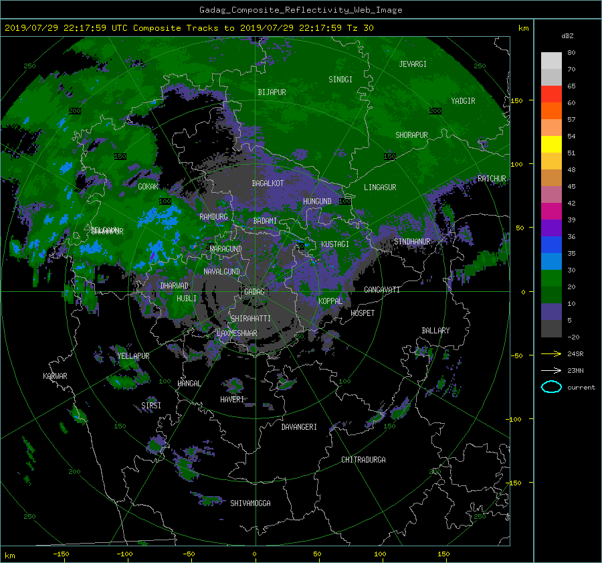Pick the magenta swatch in dBZ legend
The height and width of the screenshot is (563, 602).
pos(551,211)
